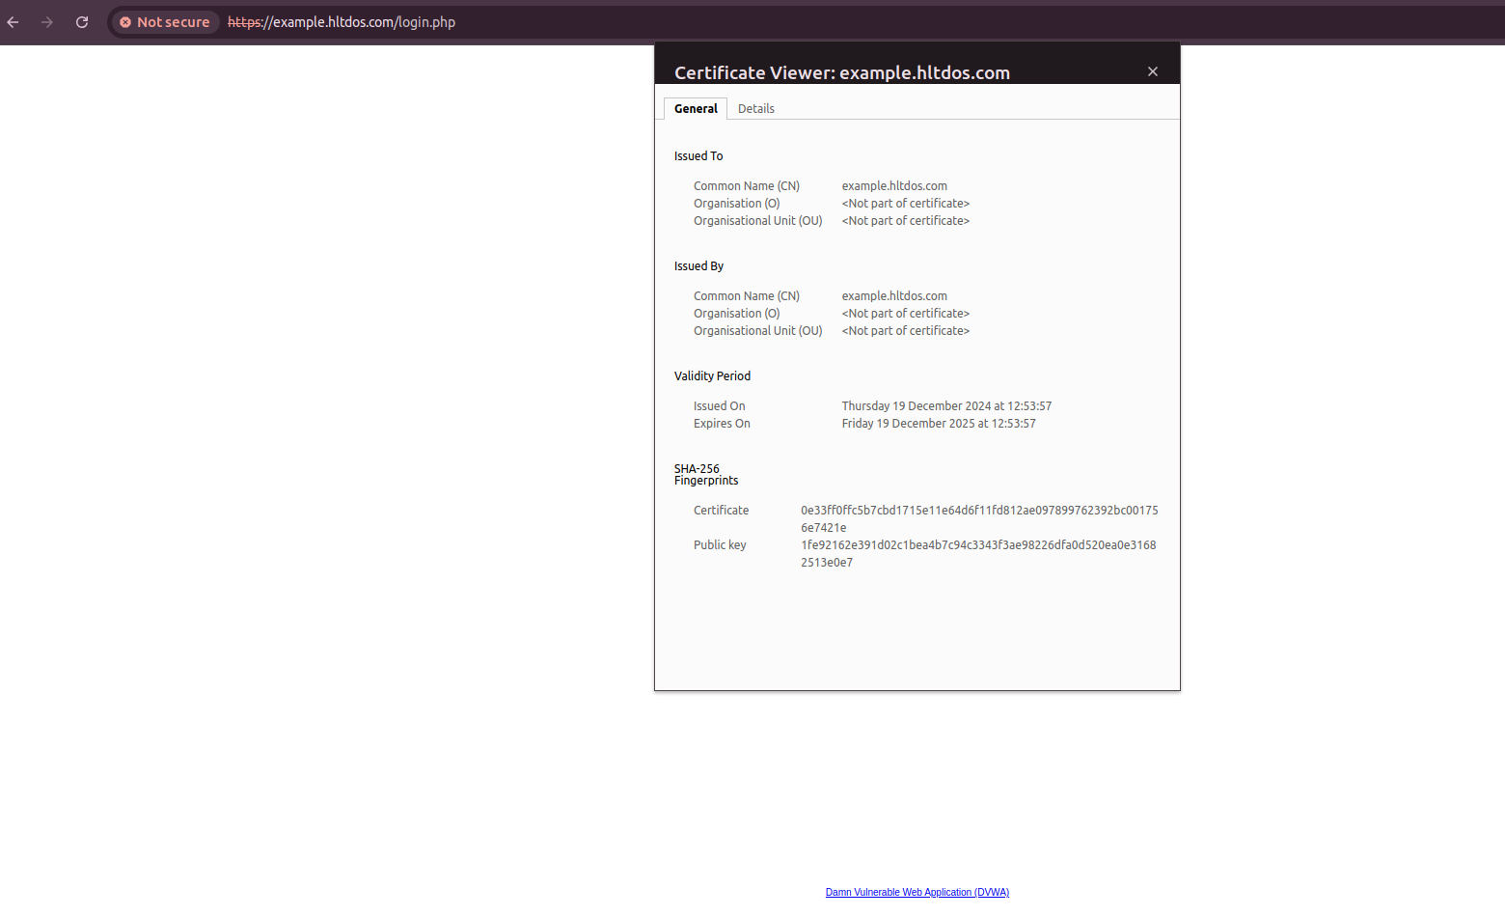Click Issued To Organisational Unit (OU) value
This screenshot has height=916, width=1505.
coord(905,221)
